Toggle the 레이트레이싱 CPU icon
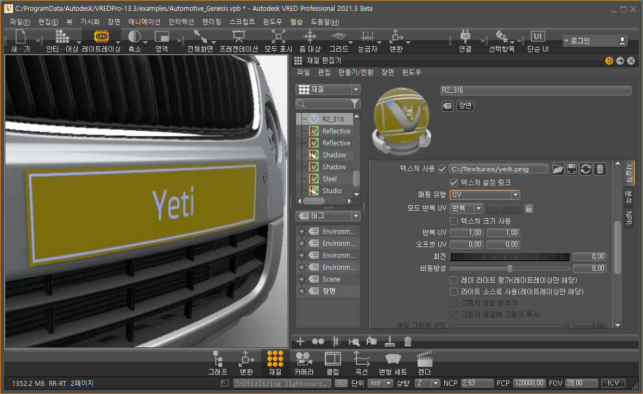The image size is (643, 394). pyautogui.click(x=102, y=36)
